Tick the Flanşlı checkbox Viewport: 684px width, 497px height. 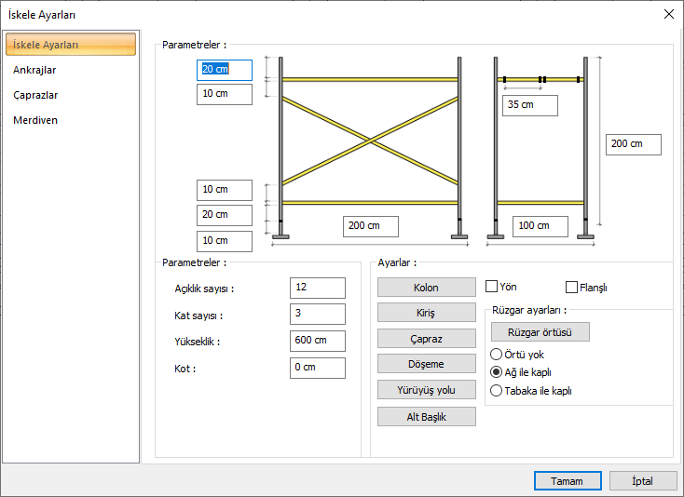(572, 288)
